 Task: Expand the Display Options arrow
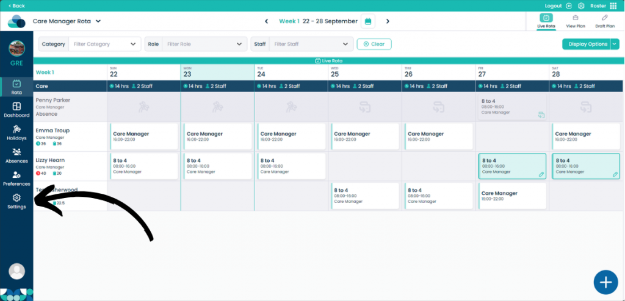(x=615, y=44)
